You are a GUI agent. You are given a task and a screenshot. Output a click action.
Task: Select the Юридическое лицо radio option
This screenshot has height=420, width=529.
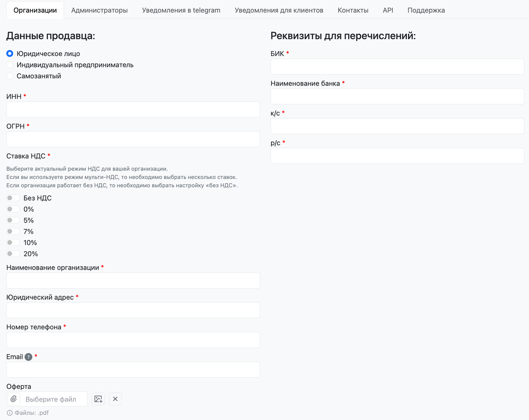[x=10, y=54]
